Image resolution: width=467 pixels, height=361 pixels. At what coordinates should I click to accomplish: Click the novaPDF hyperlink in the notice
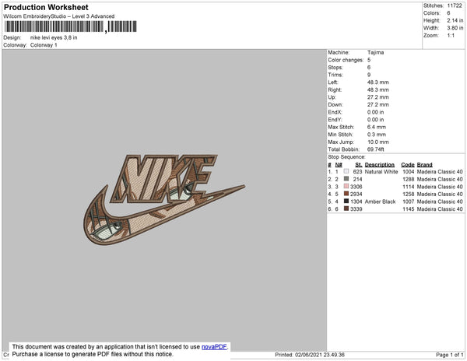click(214, 347)
